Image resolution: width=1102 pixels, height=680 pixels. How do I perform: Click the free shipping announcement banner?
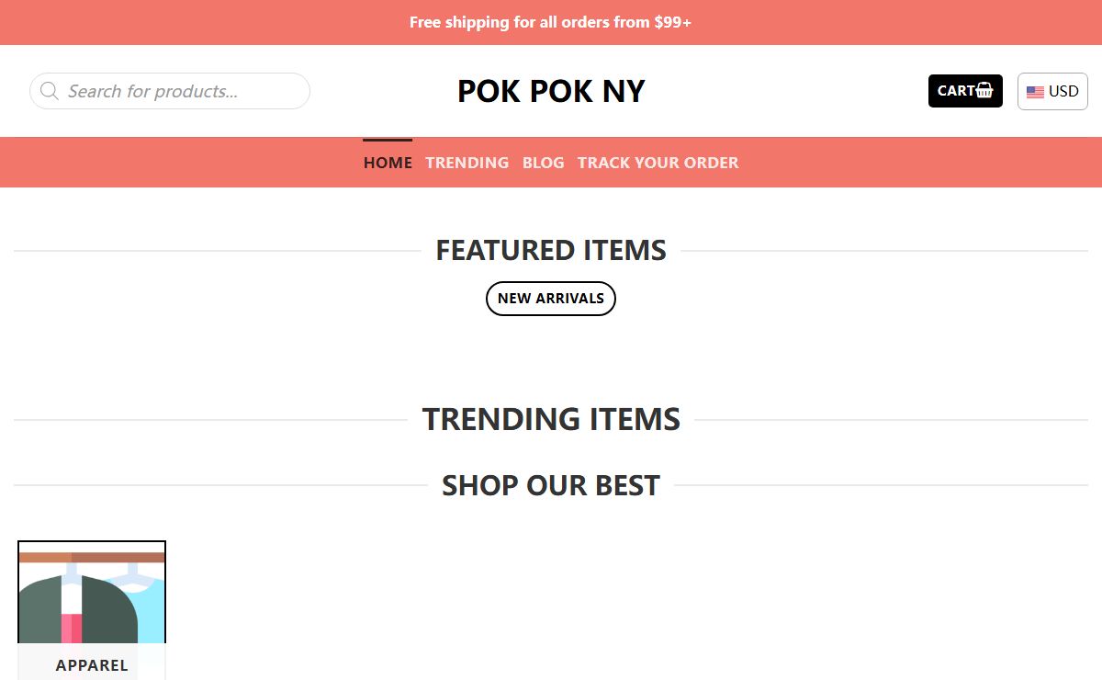click(551, 22)
